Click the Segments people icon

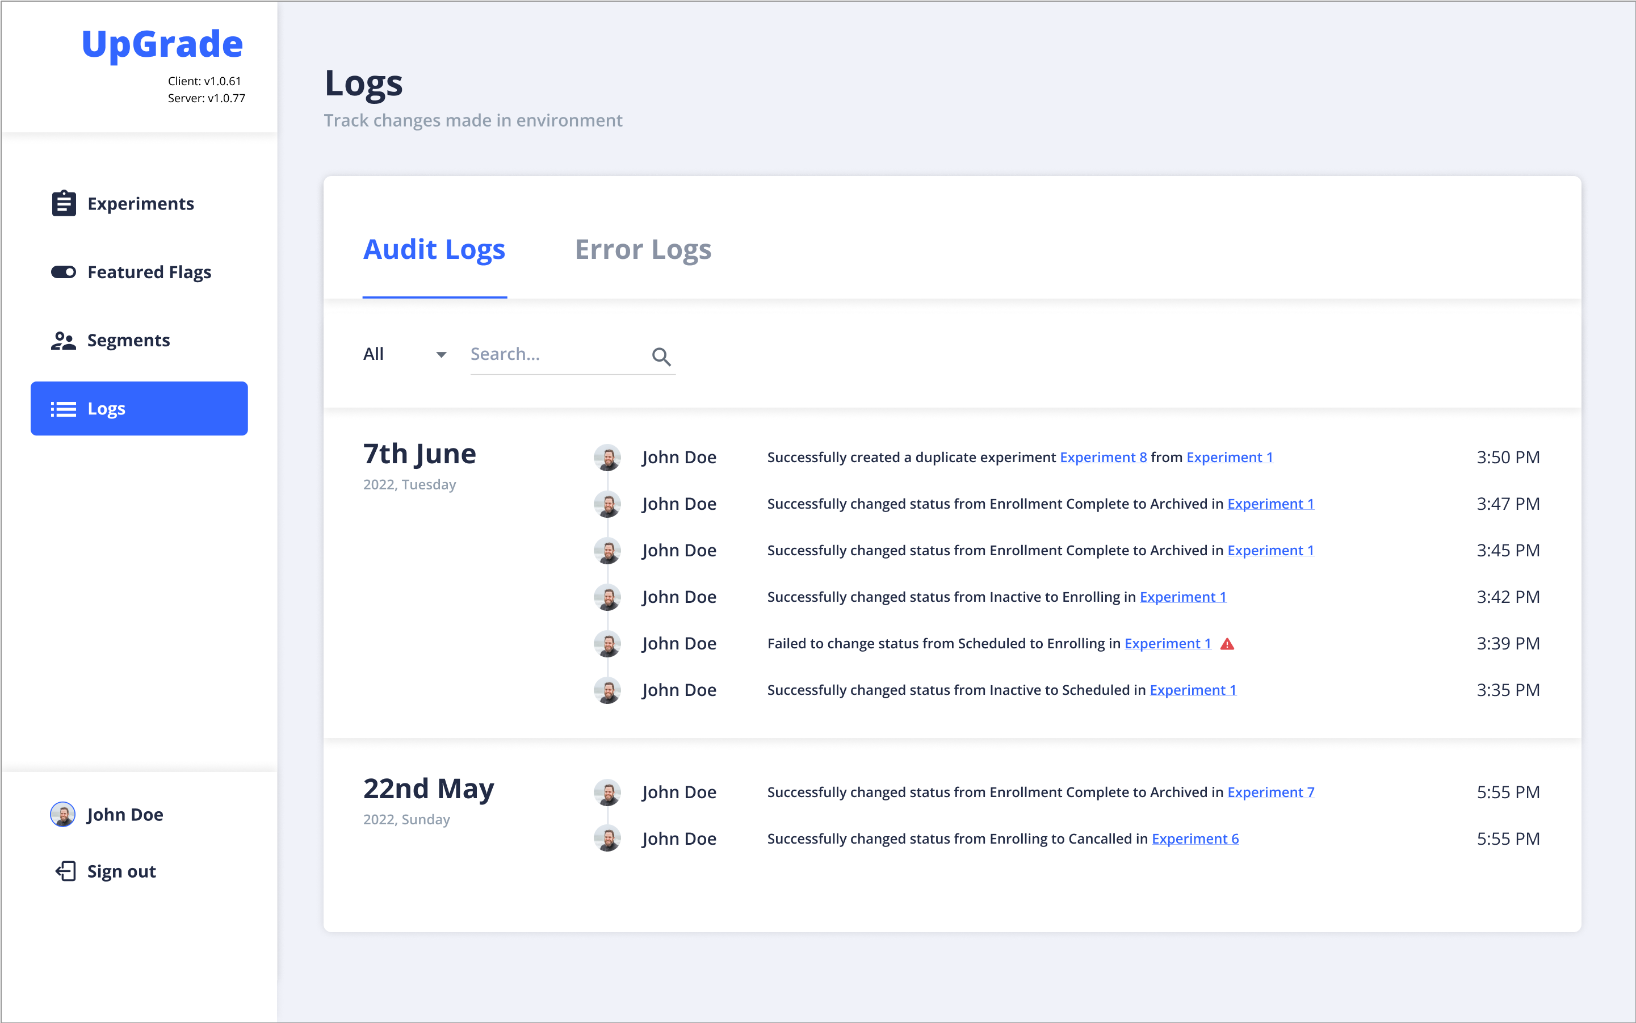point(64,340)
